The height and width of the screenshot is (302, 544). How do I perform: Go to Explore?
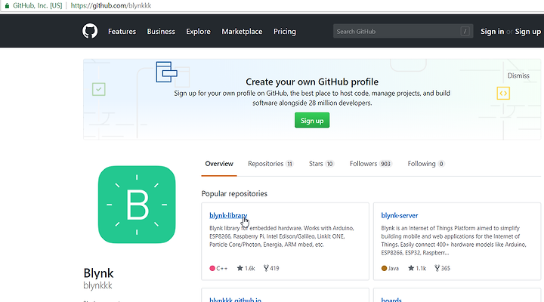tap(198, 32)
